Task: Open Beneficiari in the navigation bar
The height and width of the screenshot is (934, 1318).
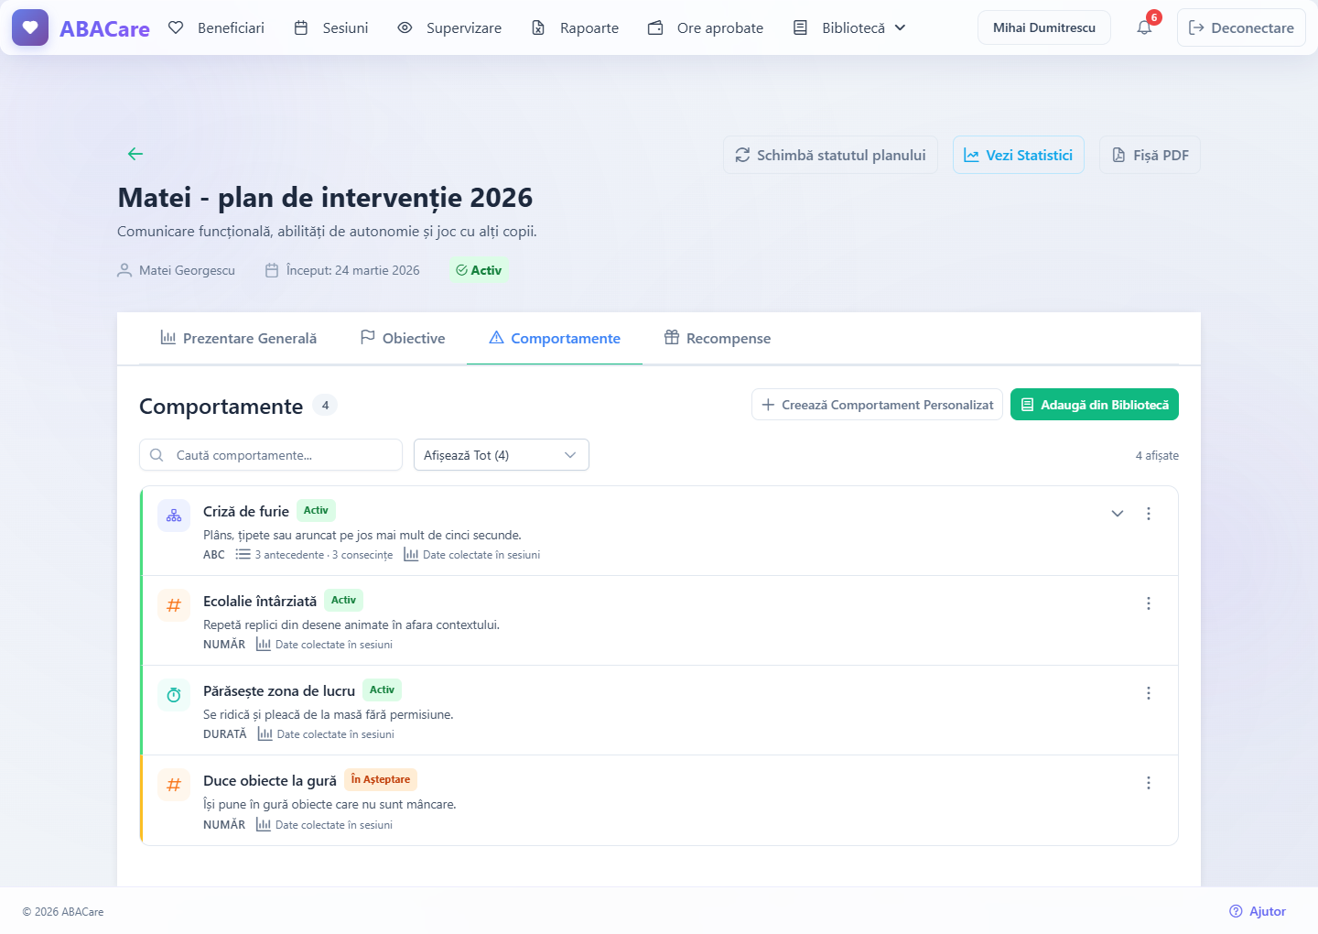Action: (217, 27)
